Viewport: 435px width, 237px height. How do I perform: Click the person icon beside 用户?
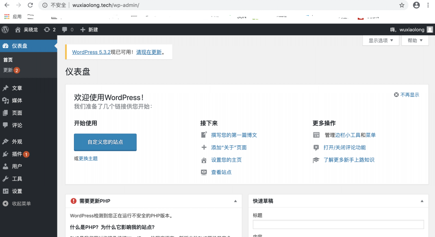(x=6, y=166)
